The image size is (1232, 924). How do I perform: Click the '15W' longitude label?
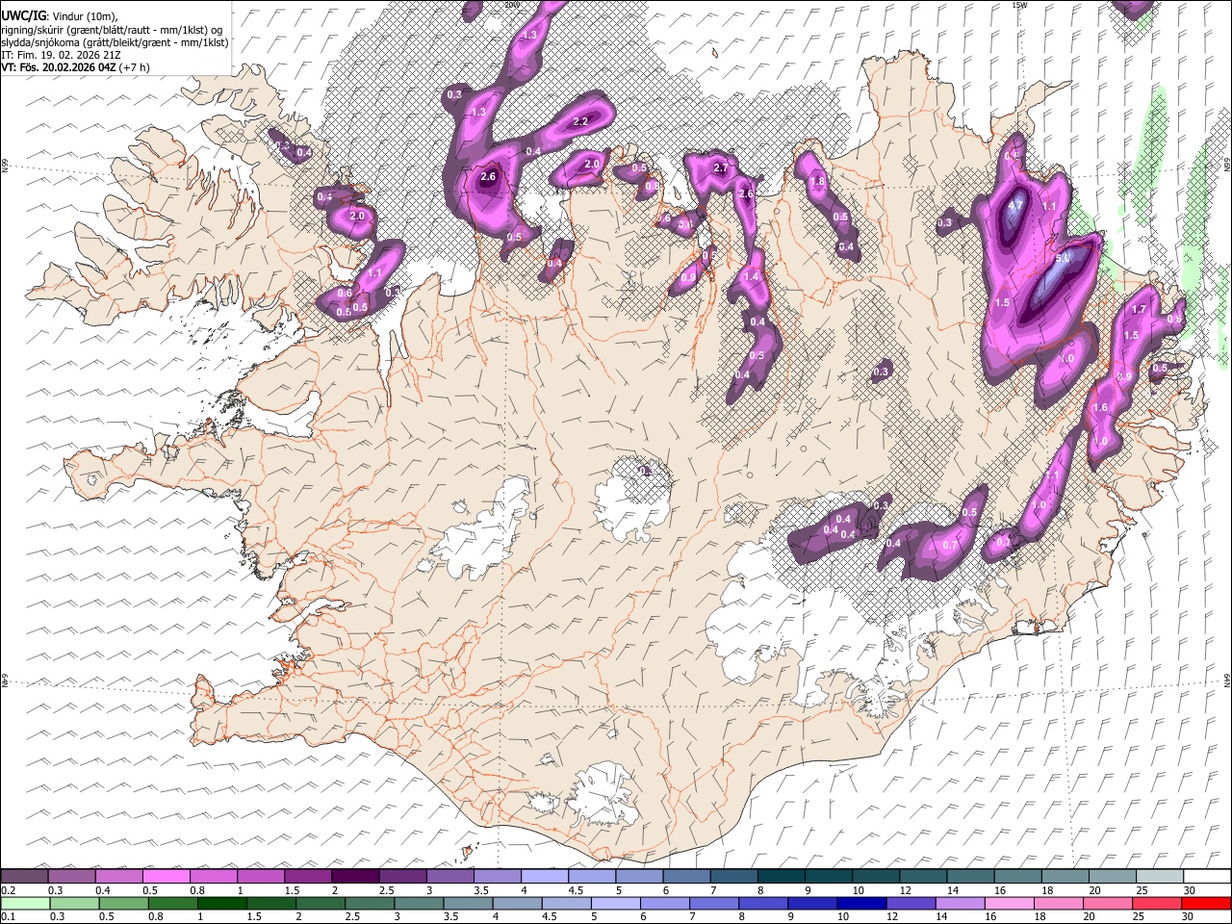click(x=1019, y=5)
